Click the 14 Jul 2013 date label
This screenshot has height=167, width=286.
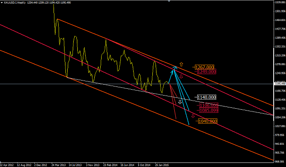point(76,165)
